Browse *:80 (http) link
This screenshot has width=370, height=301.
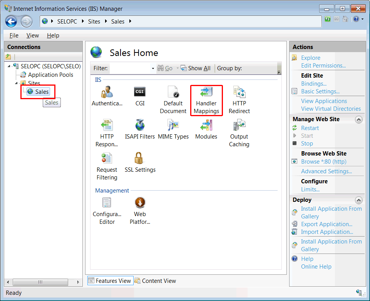tap(323, 161)
